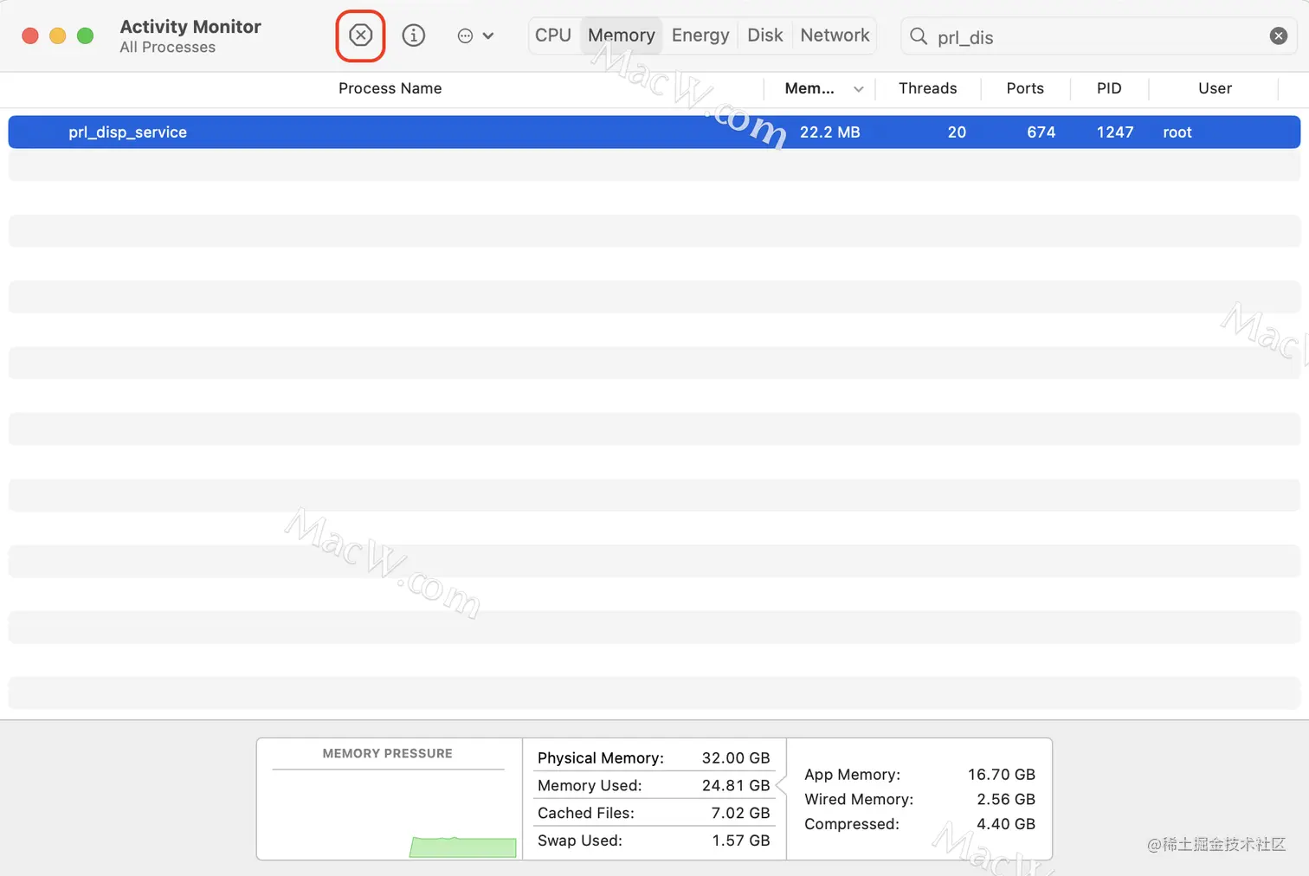This screenshot has width=1309, height=876.
Task: Click the root user cell
Action: 1177,132
